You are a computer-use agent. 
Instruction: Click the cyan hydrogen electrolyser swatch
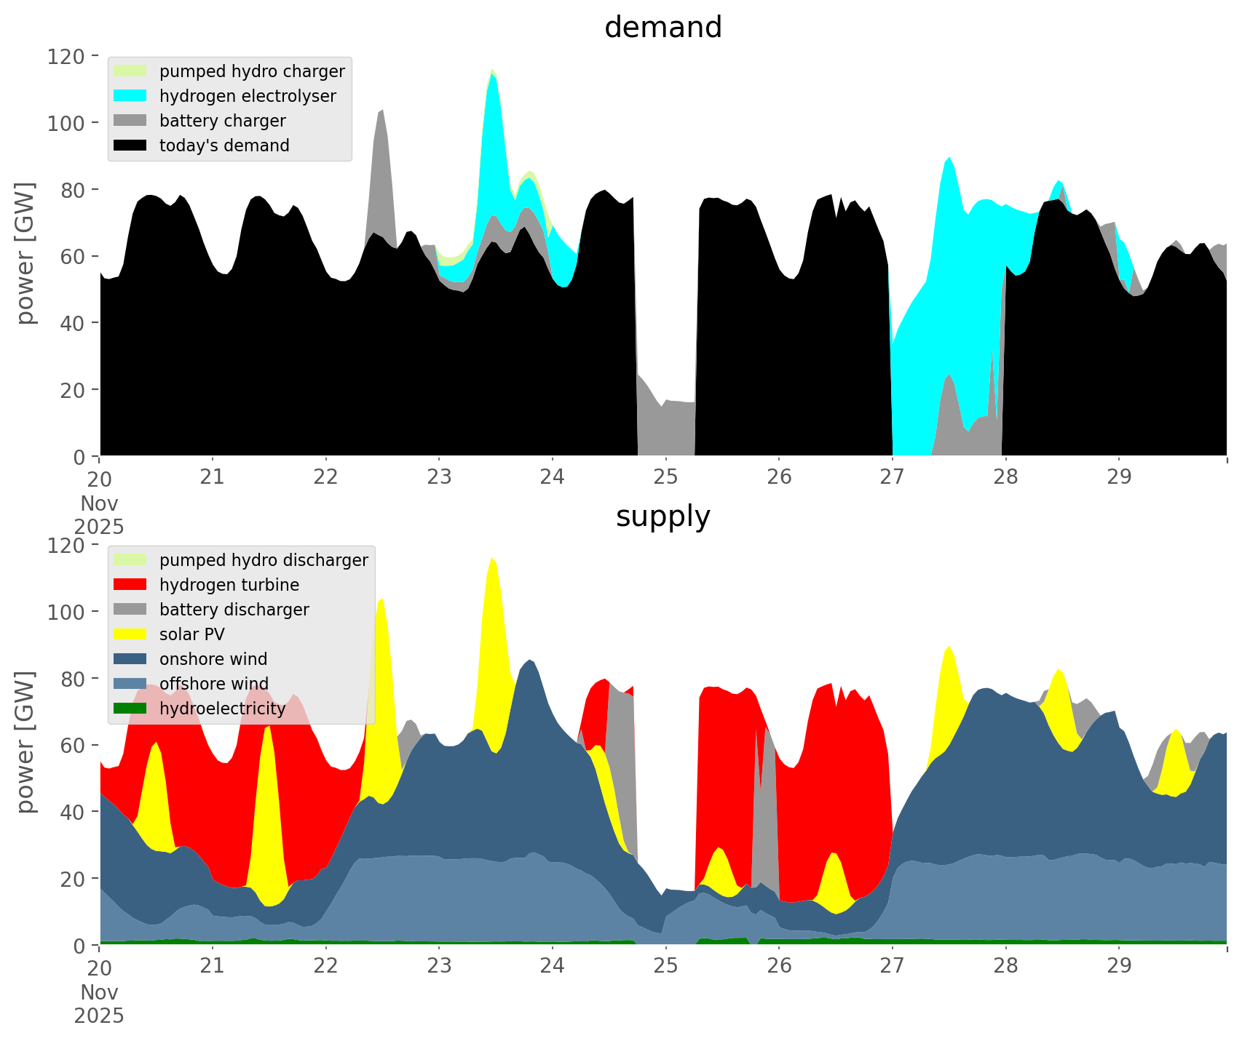tap(130, 96)
